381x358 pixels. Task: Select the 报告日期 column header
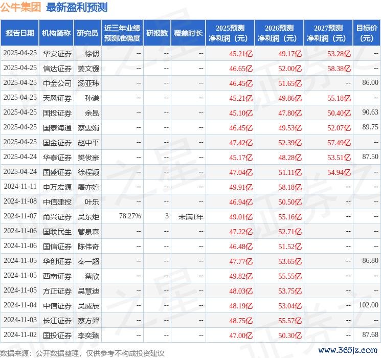pyautogui.click(x=19, y=33)
